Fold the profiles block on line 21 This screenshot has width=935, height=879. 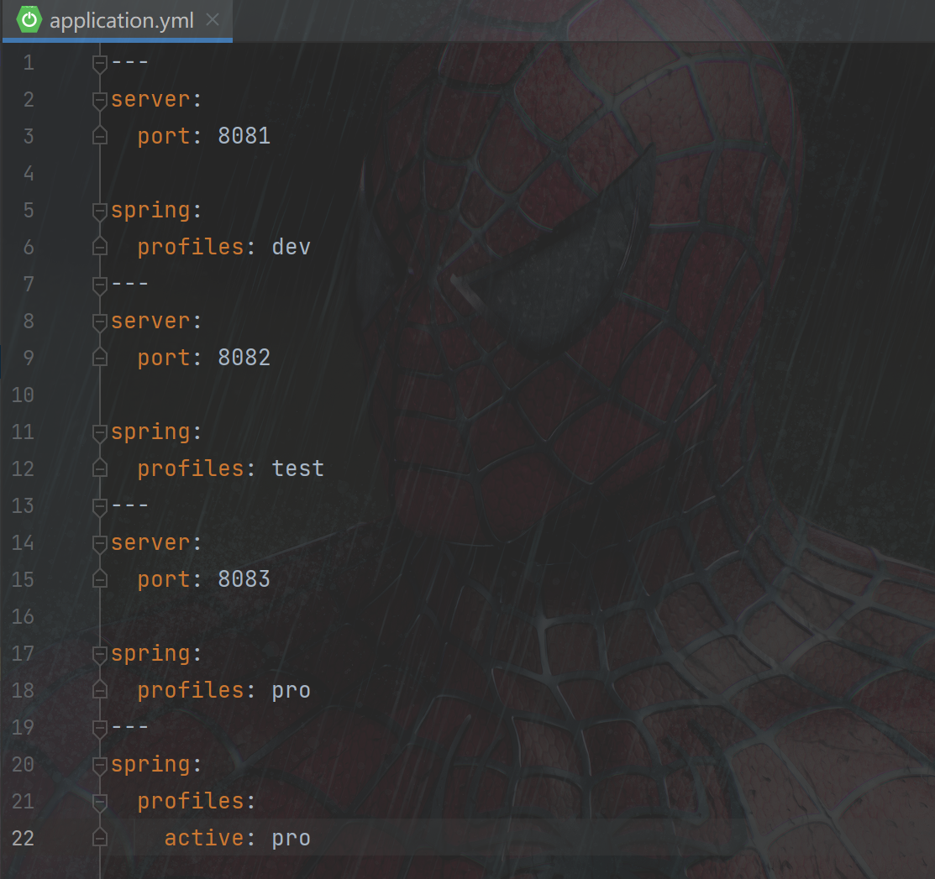[100, 801]
